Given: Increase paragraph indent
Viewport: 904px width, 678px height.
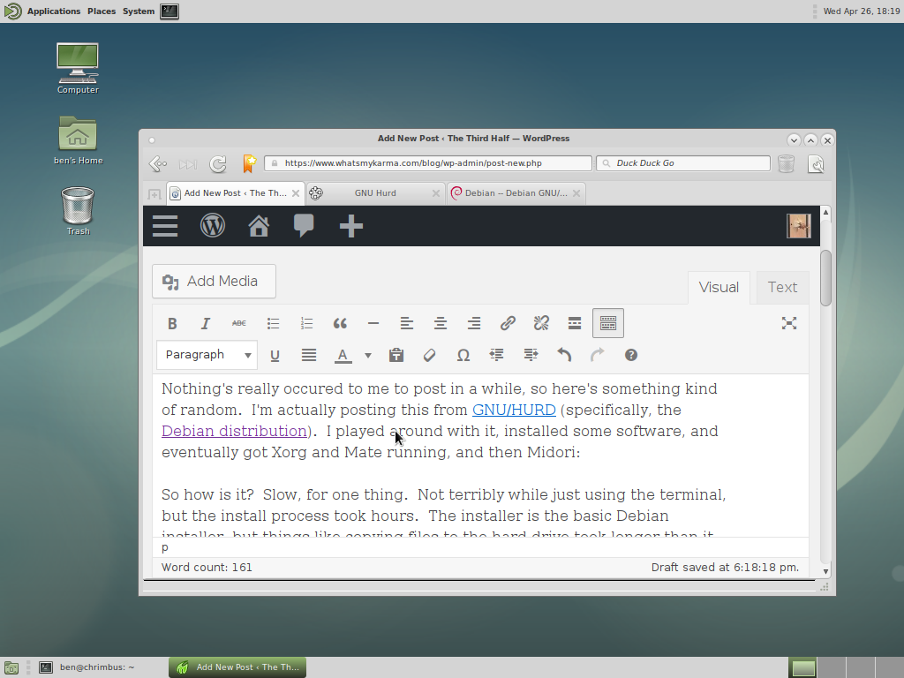Looking at the screenshot, I should [531, 355].
